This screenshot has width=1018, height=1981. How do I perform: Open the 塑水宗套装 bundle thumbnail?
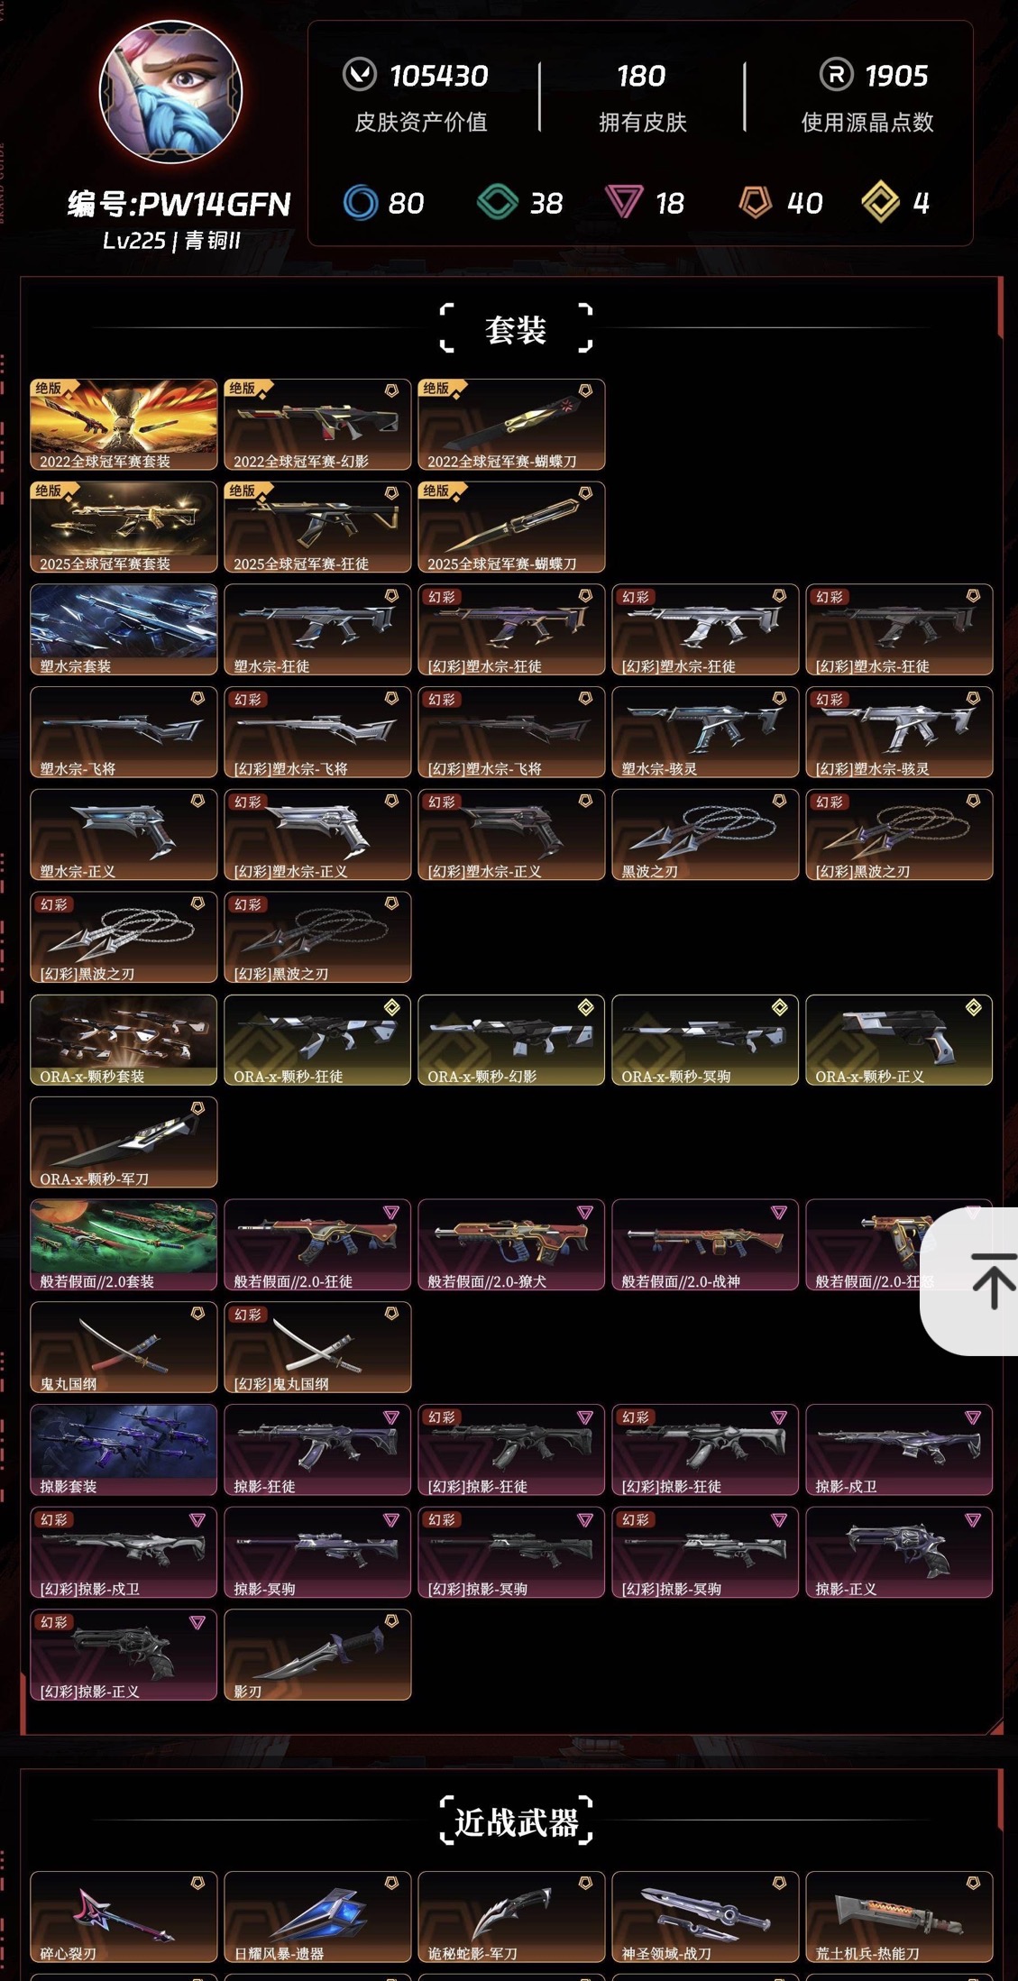pyautogui.click(x=124, y=629)
